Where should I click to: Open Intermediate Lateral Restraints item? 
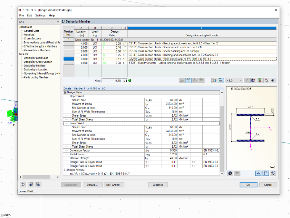[x=42, y=42]
